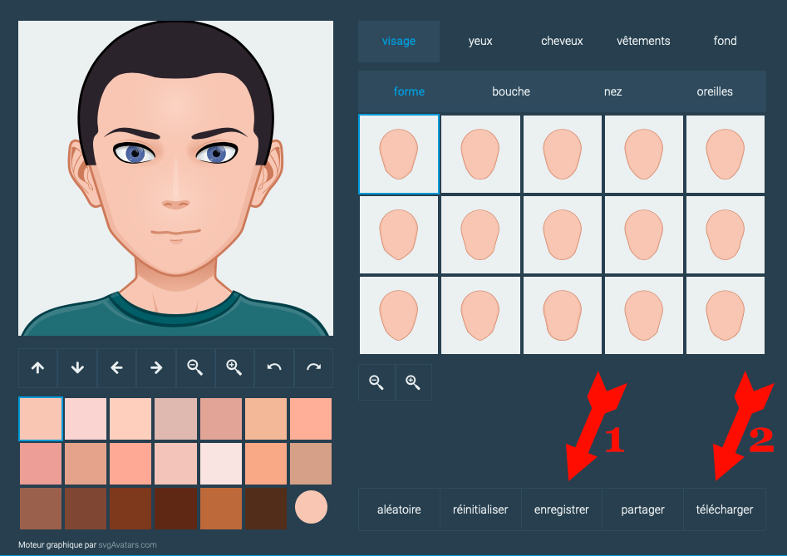Select fifth face shape in middle row
787x556 pixels.
[726, 235]
